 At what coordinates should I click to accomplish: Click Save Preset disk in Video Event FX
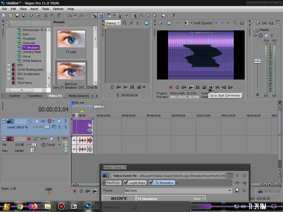point(237,190)
